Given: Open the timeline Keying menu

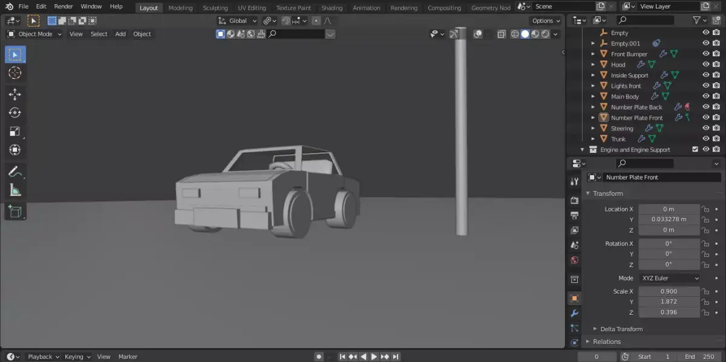Looking at the screenshot, I should pos(76,357).
